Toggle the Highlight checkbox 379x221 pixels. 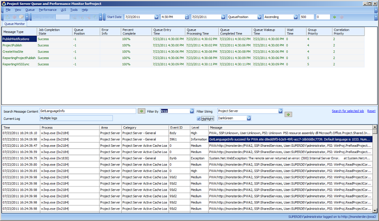(x=199, y=119)
